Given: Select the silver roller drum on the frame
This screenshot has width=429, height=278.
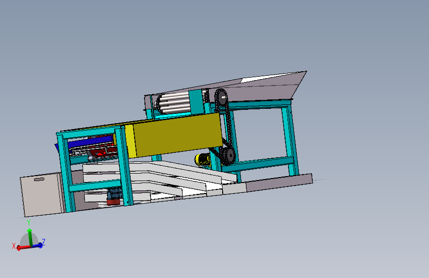Looking at the screenshot, I should point(174,103).
